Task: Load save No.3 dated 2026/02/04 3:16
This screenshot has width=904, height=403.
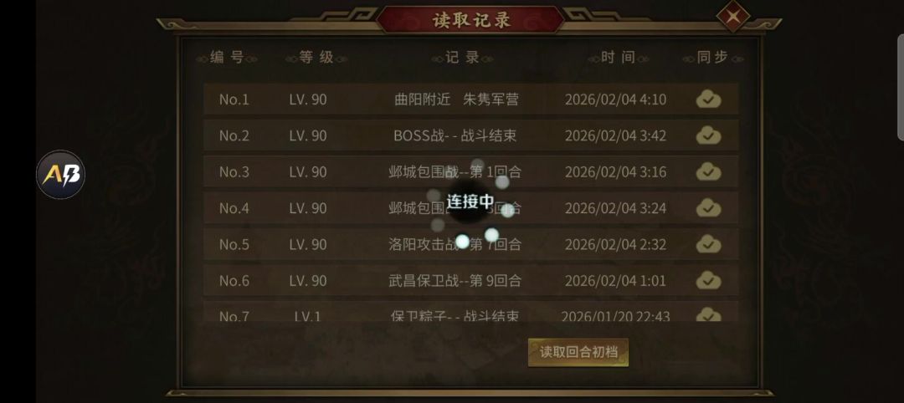Action: (470, 171)
